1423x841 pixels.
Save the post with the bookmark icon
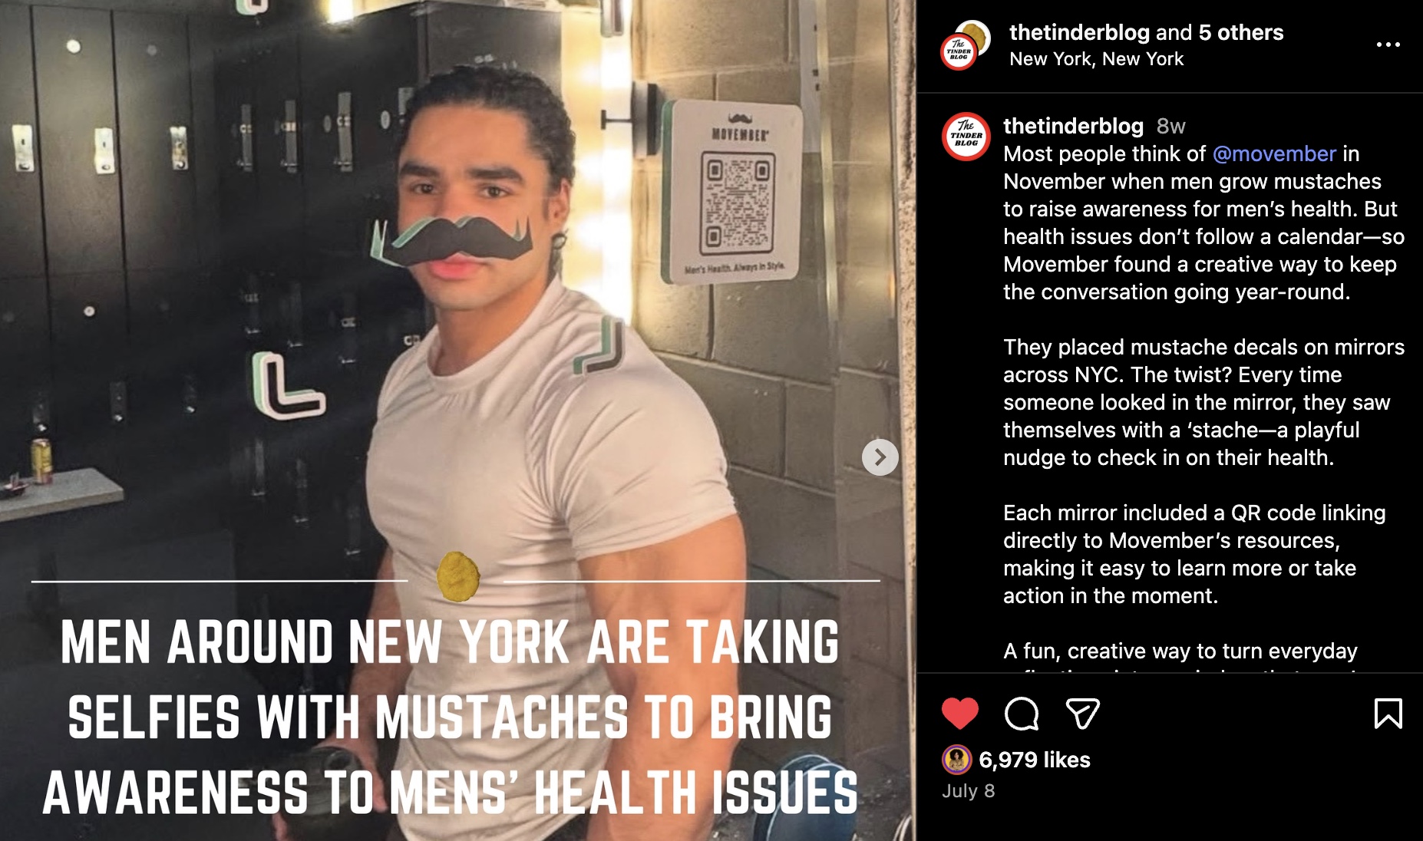[x=1388, y=714]
